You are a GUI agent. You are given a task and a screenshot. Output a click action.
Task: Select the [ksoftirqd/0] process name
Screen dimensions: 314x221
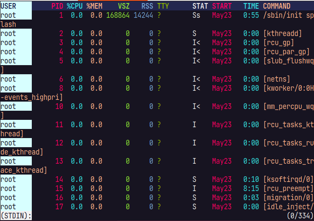pyautogui.click(x=288, y=179)
